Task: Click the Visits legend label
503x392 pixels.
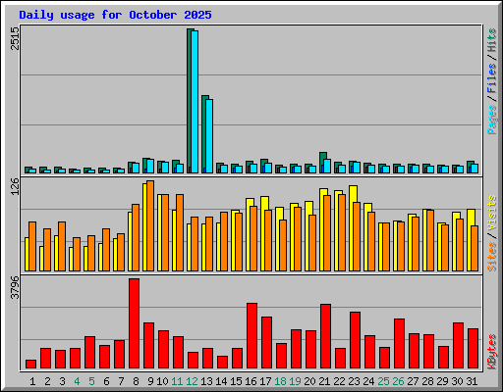Action: point(491,213)
